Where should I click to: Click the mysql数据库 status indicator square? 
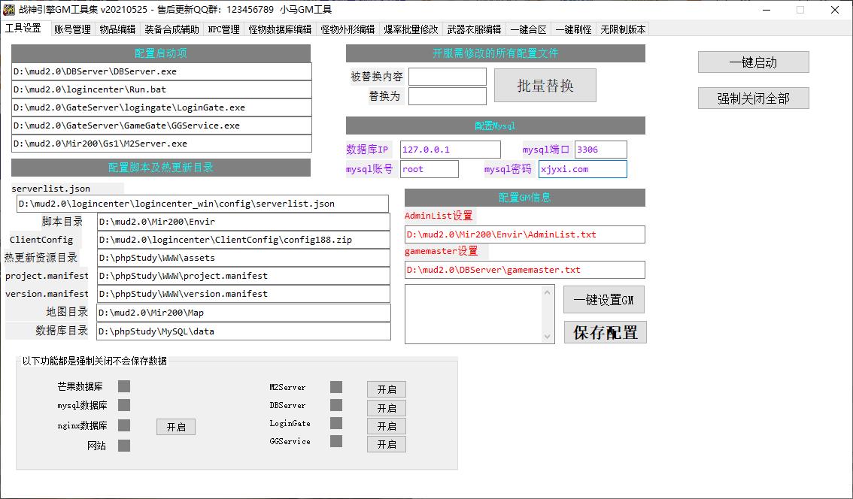124,405
